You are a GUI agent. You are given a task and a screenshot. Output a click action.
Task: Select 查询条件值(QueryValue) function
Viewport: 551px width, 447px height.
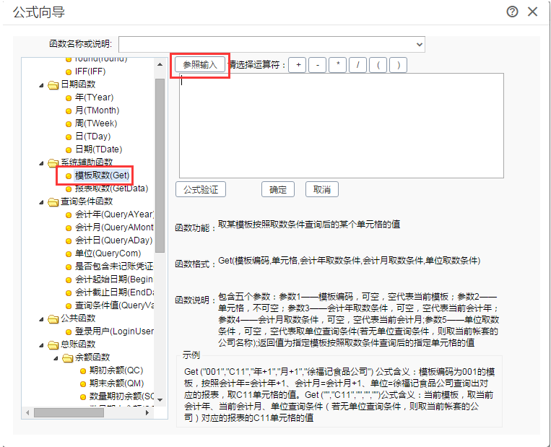coord(115,305)
